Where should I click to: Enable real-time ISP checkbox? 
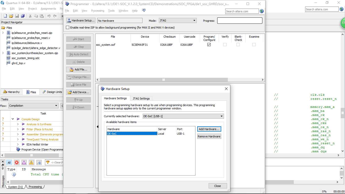tap(67, 28)
